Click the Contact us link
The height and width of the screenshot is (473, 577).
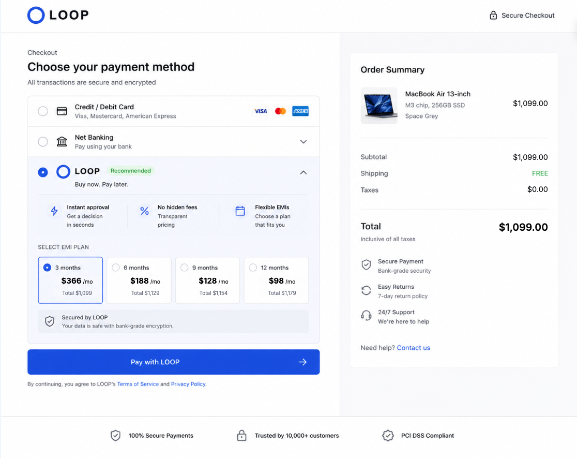pyautogui.click(x=413, y=348)
